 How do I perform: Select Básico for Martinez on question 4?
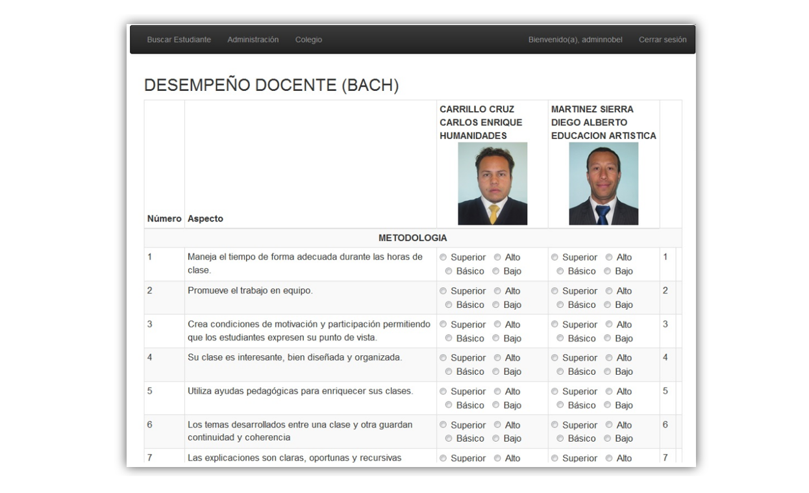pyautogui.click(x=560, y=372)
